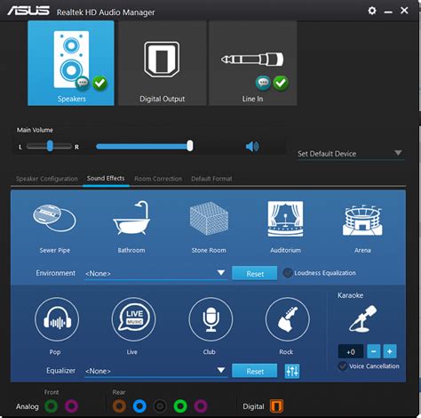Click the karaoke +0 value field
The image size is (421, 418).
pos(351,351)
